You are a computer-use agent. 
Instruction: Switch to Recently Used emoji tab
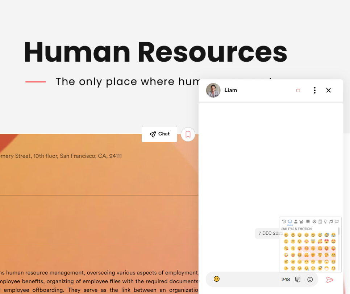[x=284, y=221]
